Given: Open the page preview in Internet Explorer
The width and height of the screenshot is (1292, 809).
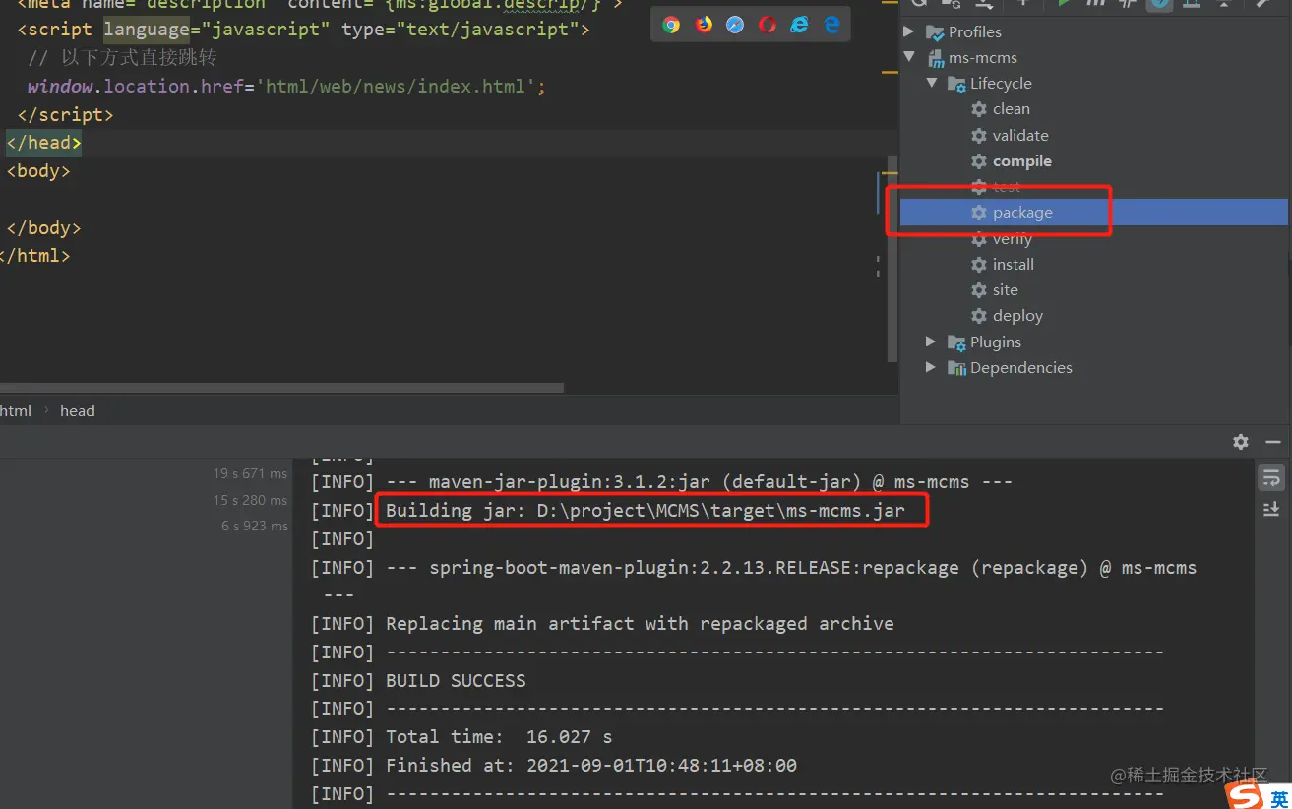Looking at the screenshot, I should coord(799,26).
